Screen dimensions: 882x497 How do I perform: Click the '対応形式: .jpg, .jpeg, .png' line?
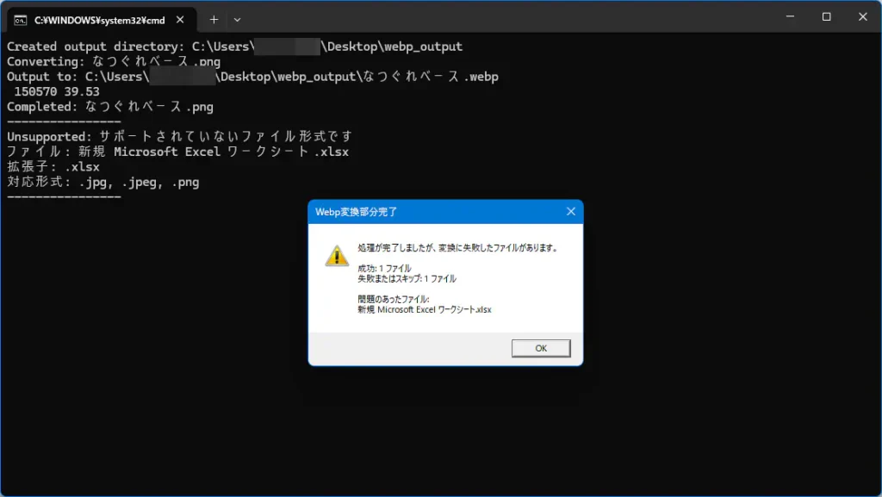(103, 182)
